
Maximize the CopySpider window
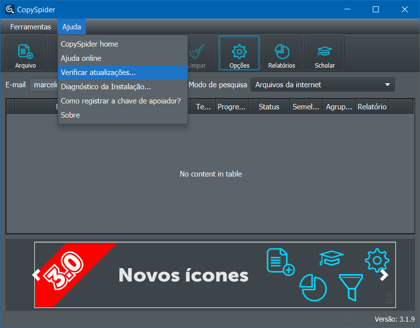pos(376,9)
